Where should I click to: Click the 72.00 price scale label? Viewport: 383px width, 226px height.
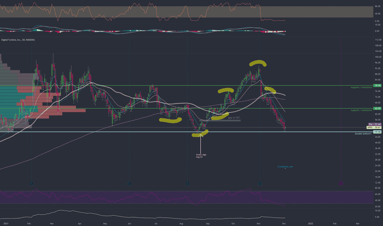pos(378,97)
